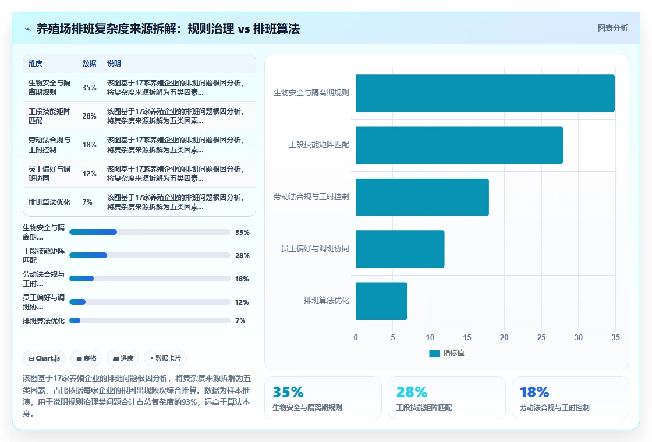Click the 员工偏好与调班协同 chart bar
This screenshot has width=652, height=442.
(x=400, y=249)
